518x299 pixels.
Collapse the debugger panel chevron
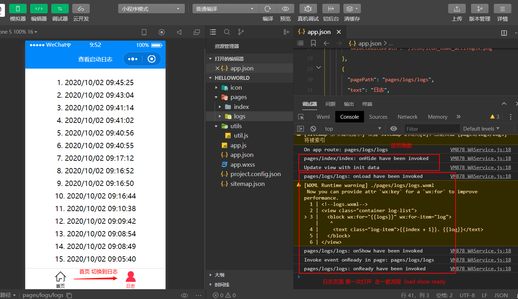pyautogui.click(x=504, y=104)
